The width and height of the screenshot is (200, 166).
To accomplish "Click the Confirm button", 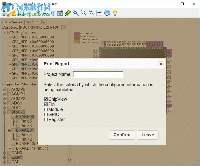I will pyautogui.click(x=122, y=135).
